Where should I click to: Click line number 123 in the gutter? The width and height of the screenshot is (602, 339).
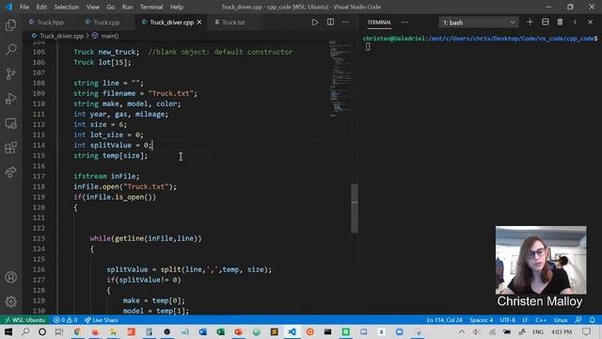click(39, 238)
